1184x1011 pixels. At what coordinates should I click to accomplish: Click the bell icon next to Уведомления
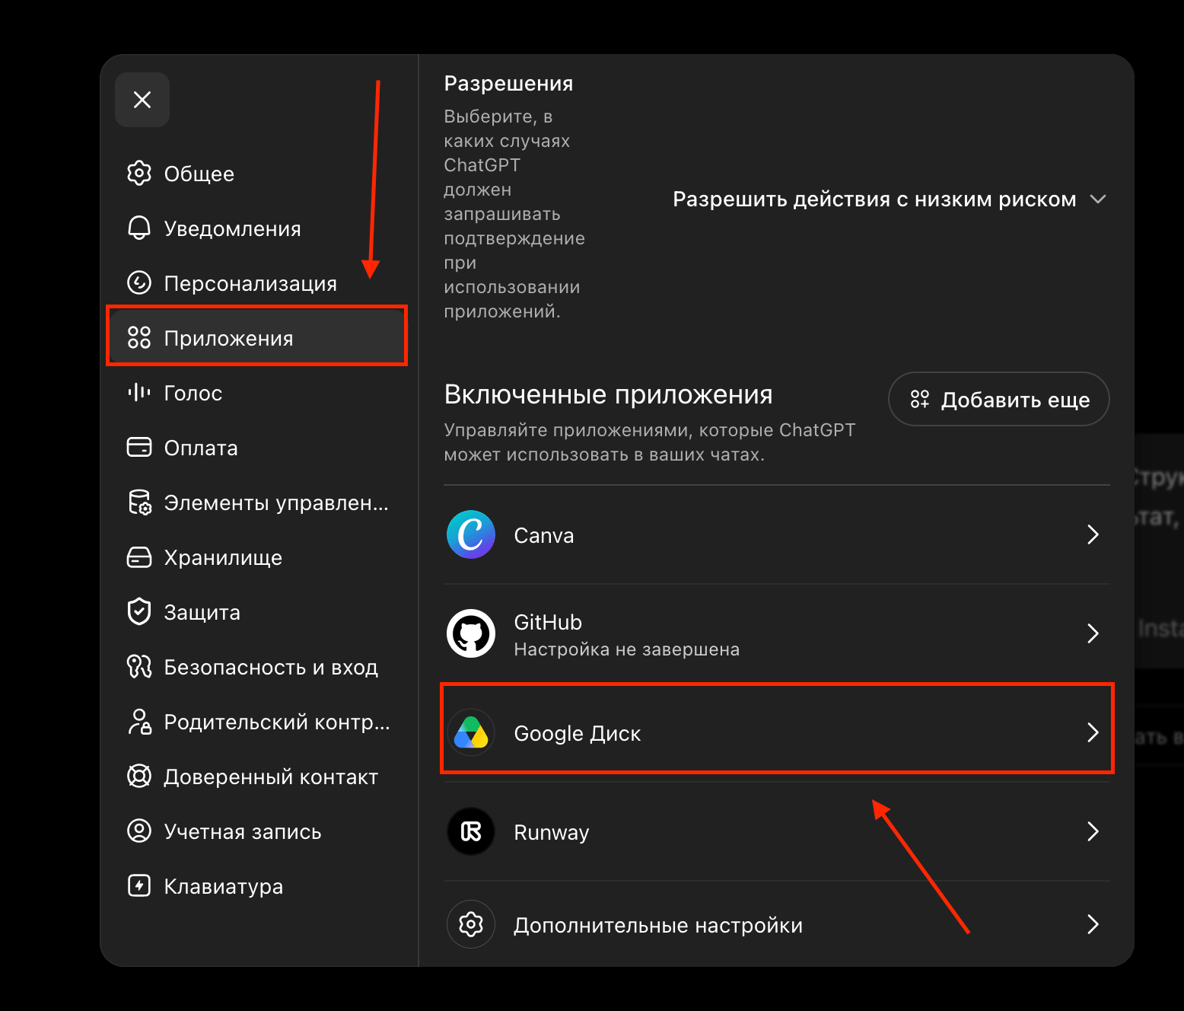pyautogui.click(x=139, y=228)
